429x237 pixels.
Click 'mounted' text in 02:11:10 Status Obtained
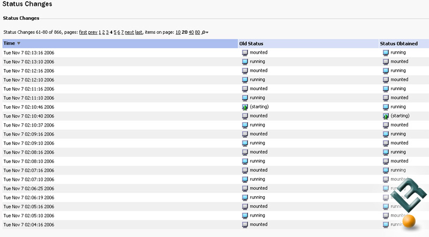pyautogui.click(x=400, y=98)
